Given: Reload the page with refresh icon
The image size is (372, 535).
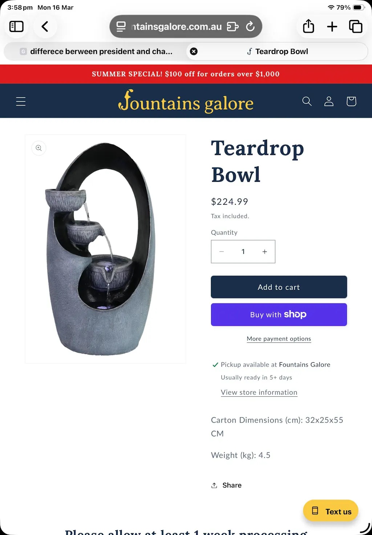Looking at the screenshot, I should point(250,26).
